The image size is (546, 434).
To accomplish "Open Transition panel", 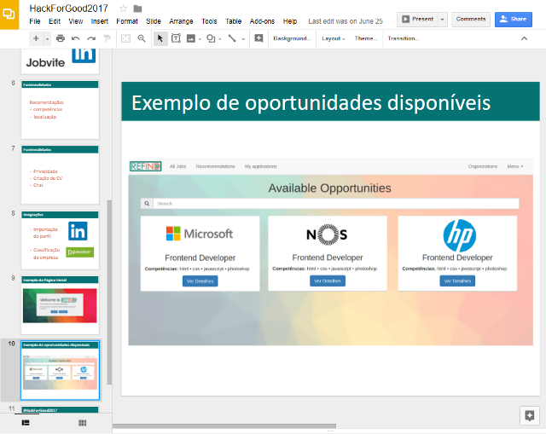I will (404, 38).
